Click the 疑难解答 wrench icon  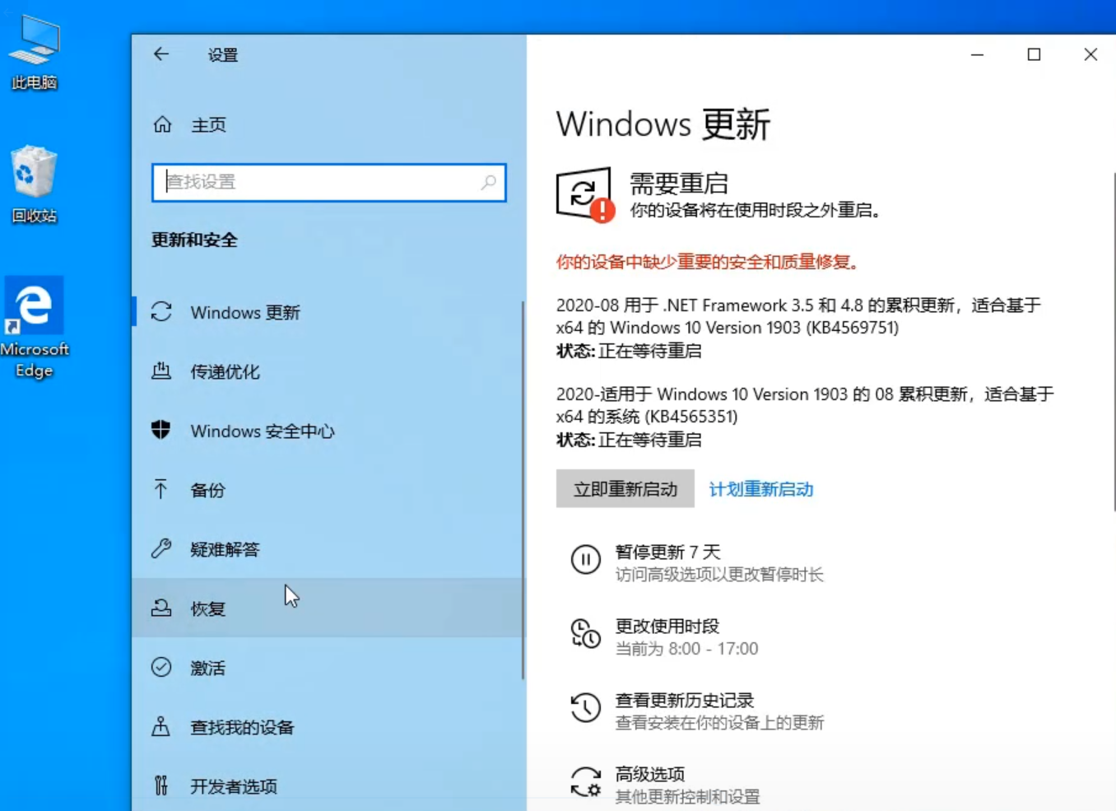161,549
